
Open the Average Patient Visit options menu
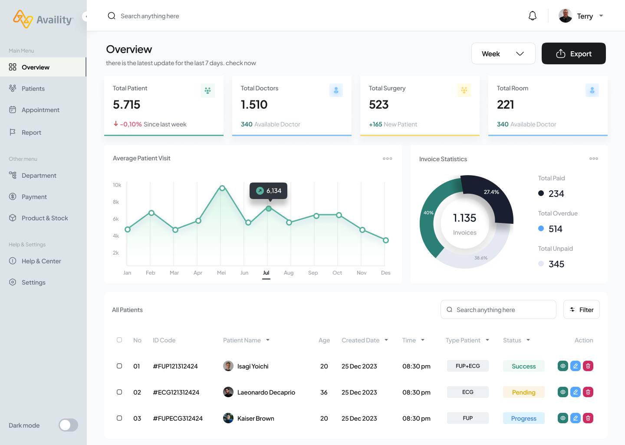(x=388, y=159)
